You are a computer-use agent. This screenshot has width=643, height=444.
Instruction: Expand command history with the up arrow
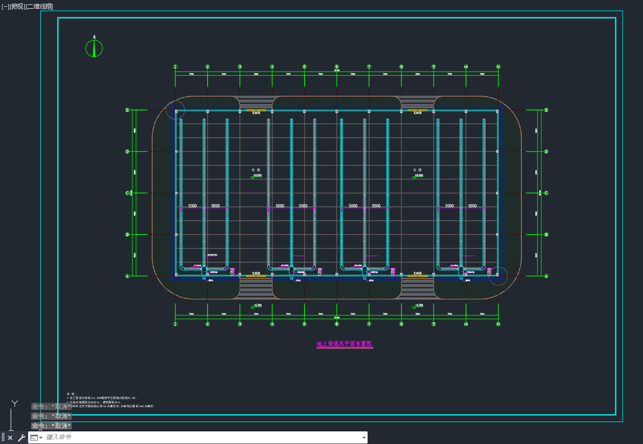coord(364,437)
